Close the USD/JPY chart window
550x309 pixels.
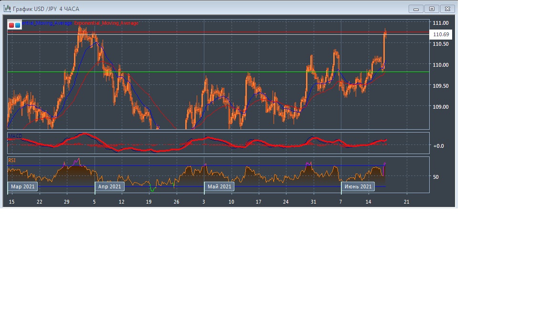(447, 9)
